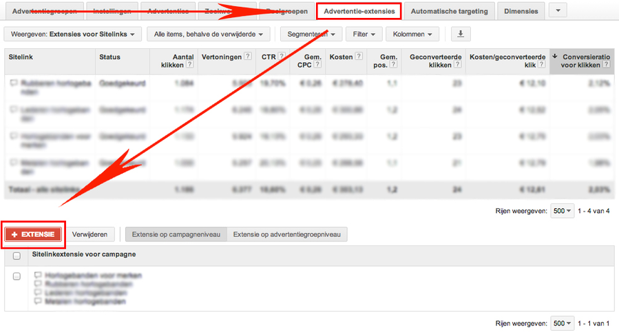Open the Dimensies tab

click(x=521, y=11)
